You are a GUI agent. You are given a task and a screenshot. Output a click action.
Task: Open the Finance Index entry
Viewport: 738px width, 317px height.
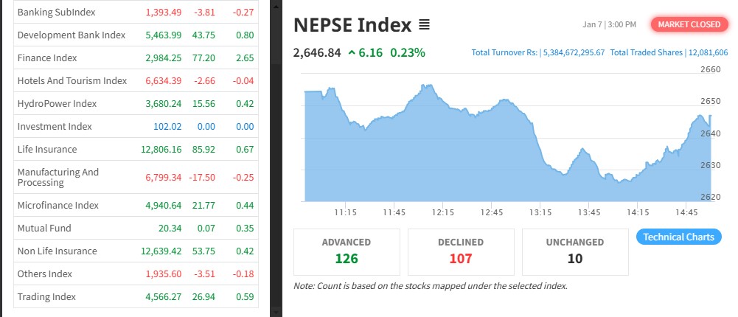coord(47,58)
